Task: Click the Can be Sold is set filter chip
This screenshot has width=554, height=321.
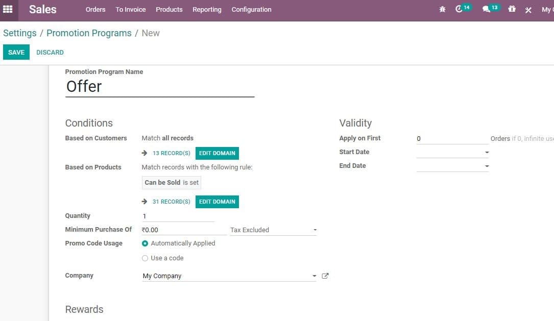Action: pos(171,182)
